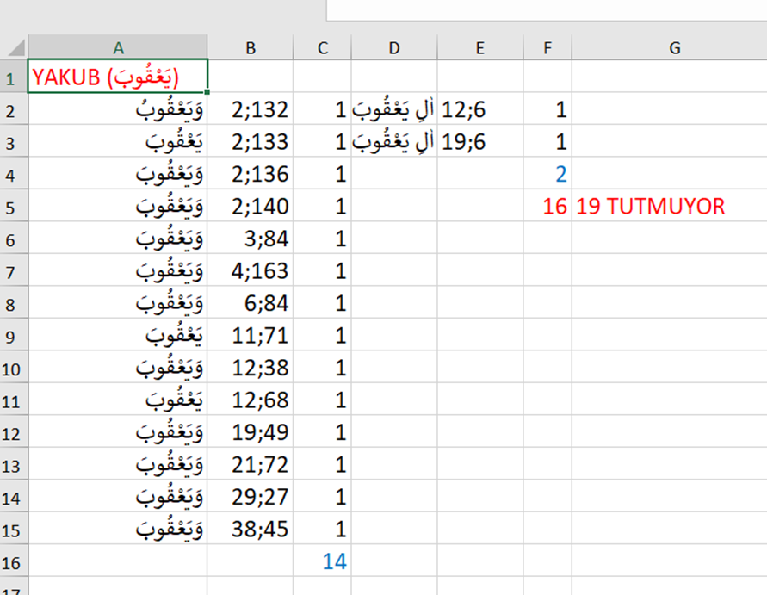Click cell with verse 2;140
Viewport: 767px width, 595px height.
pyautogui.click(x=251, y=206)
